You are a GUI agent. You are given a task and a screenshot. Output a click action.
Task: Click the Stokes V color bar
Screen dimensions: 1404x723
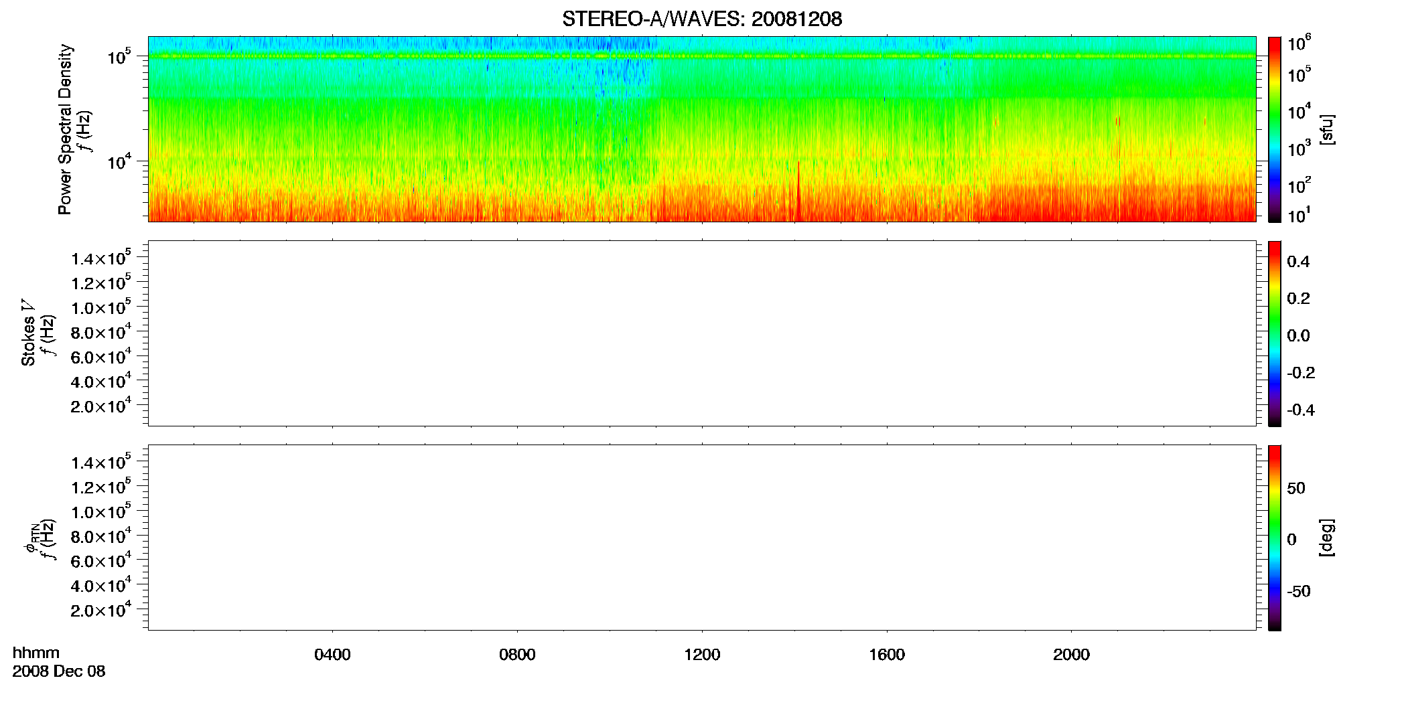(x=1274, y=333)
